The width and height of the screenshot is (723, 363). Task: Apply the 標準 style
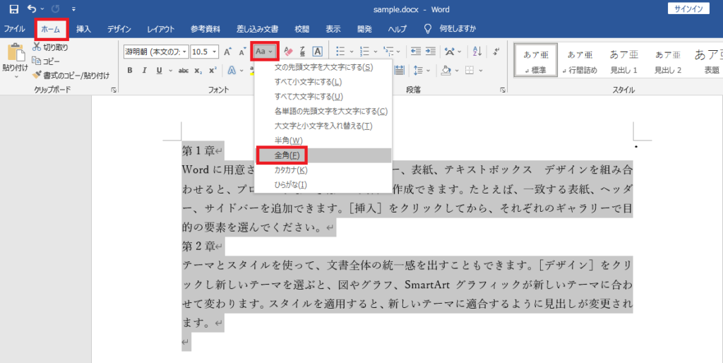[x=536, y=61]
